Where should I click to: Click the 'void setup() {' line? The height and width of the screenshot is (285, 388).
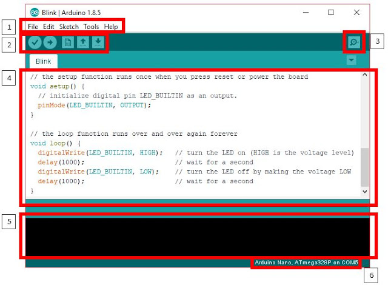tap(58, 86)
